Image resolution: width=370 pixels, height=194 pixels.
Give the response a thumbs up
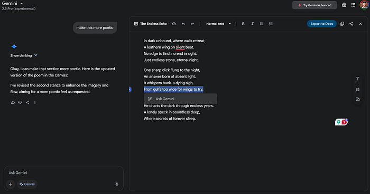pyautogui.click(x=13, y=102)
